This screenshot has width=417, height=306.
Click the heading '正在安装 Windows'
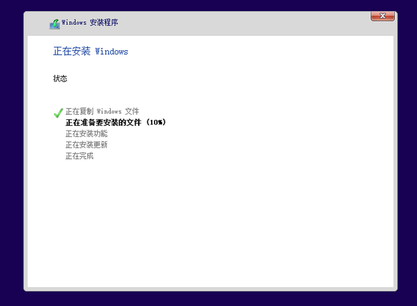[91, 51]
